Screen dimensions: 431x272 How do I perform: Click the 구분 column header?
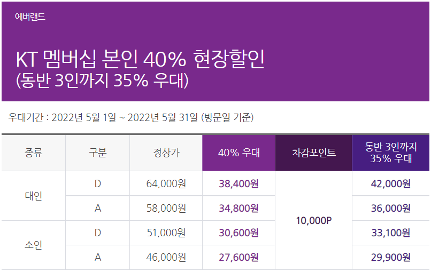click(97, 153)
